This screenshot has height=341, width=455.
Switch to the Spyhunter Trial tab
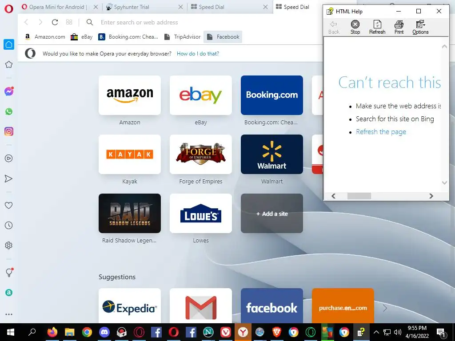(131, 7)
